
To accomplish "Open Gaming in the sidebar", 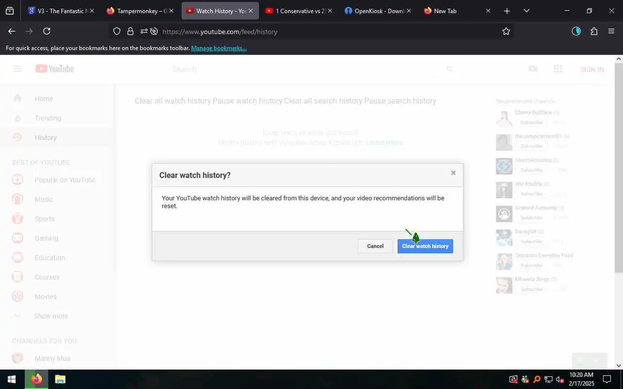I will 57,238.
